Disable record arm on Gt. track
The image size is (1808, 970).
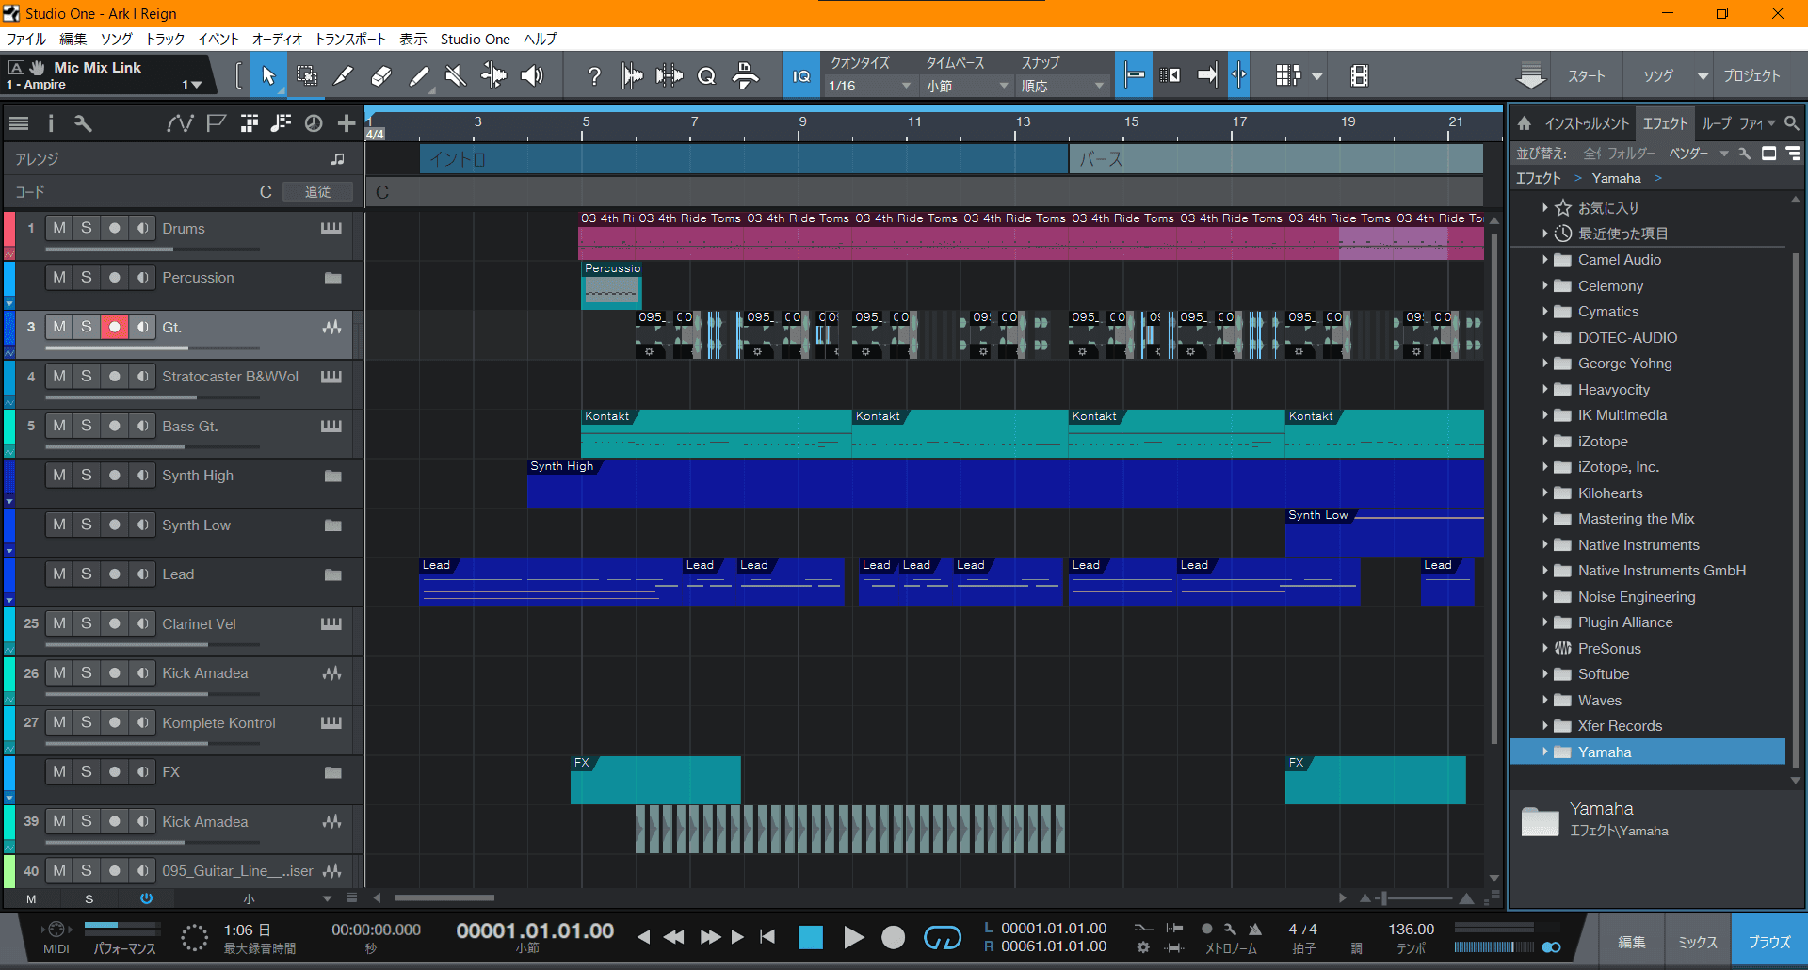click(x=114, y=327)
